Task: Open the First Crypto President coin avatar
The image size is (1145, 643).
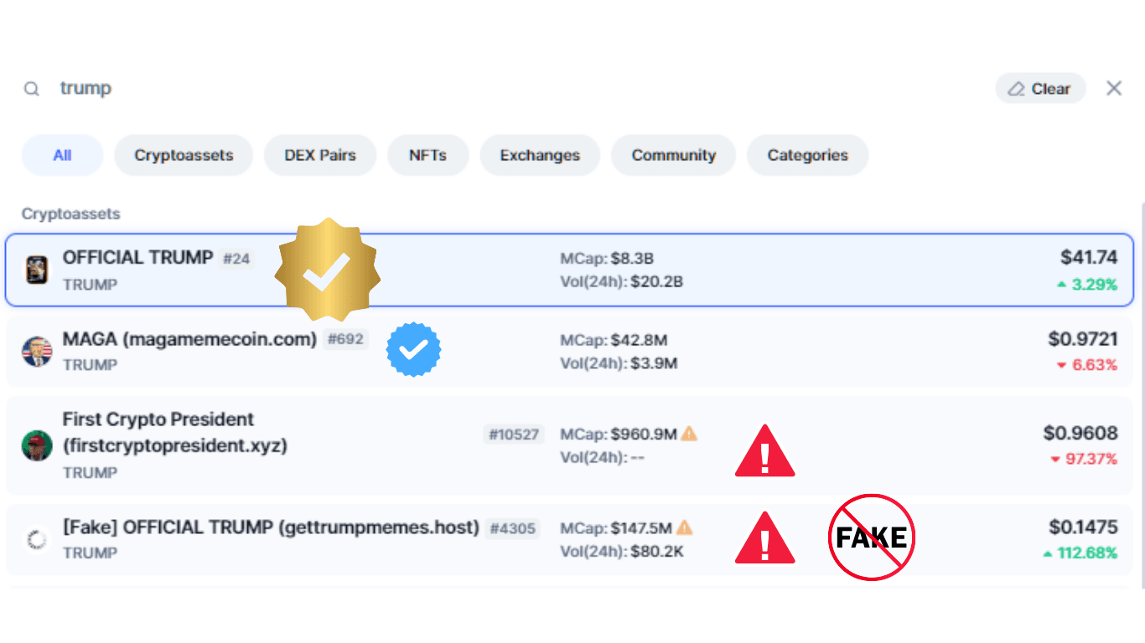Action: tap(37, 445)
